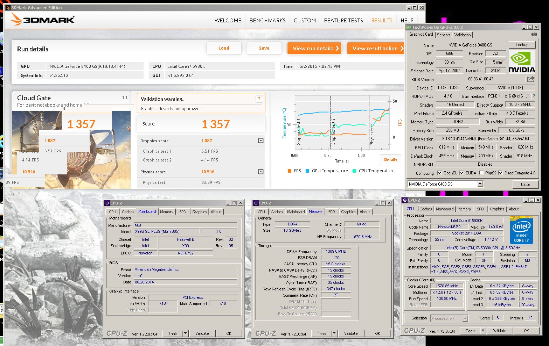Click Tools button in CPU-Z Memory window
Screen dimensions: 549x346
pyautogui.click(x=321, y=333)
